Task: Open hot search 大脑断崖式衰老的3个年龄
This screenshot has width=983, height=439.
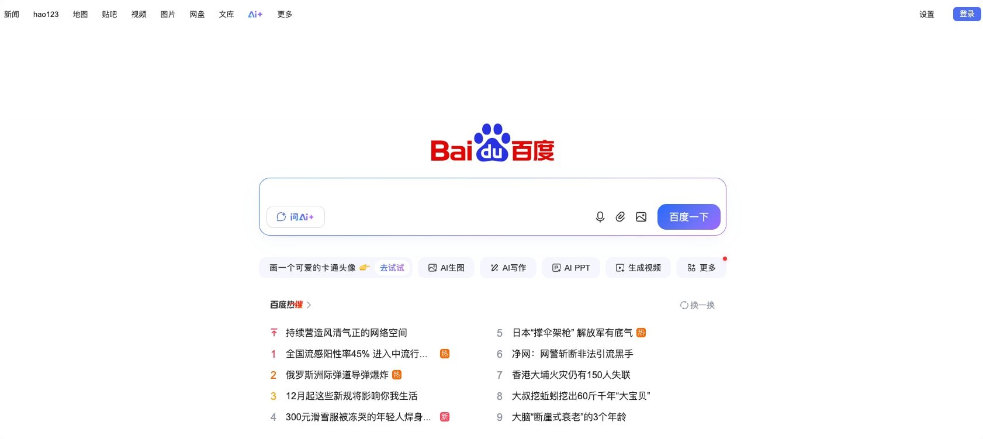Action: [x=569, y=417]
